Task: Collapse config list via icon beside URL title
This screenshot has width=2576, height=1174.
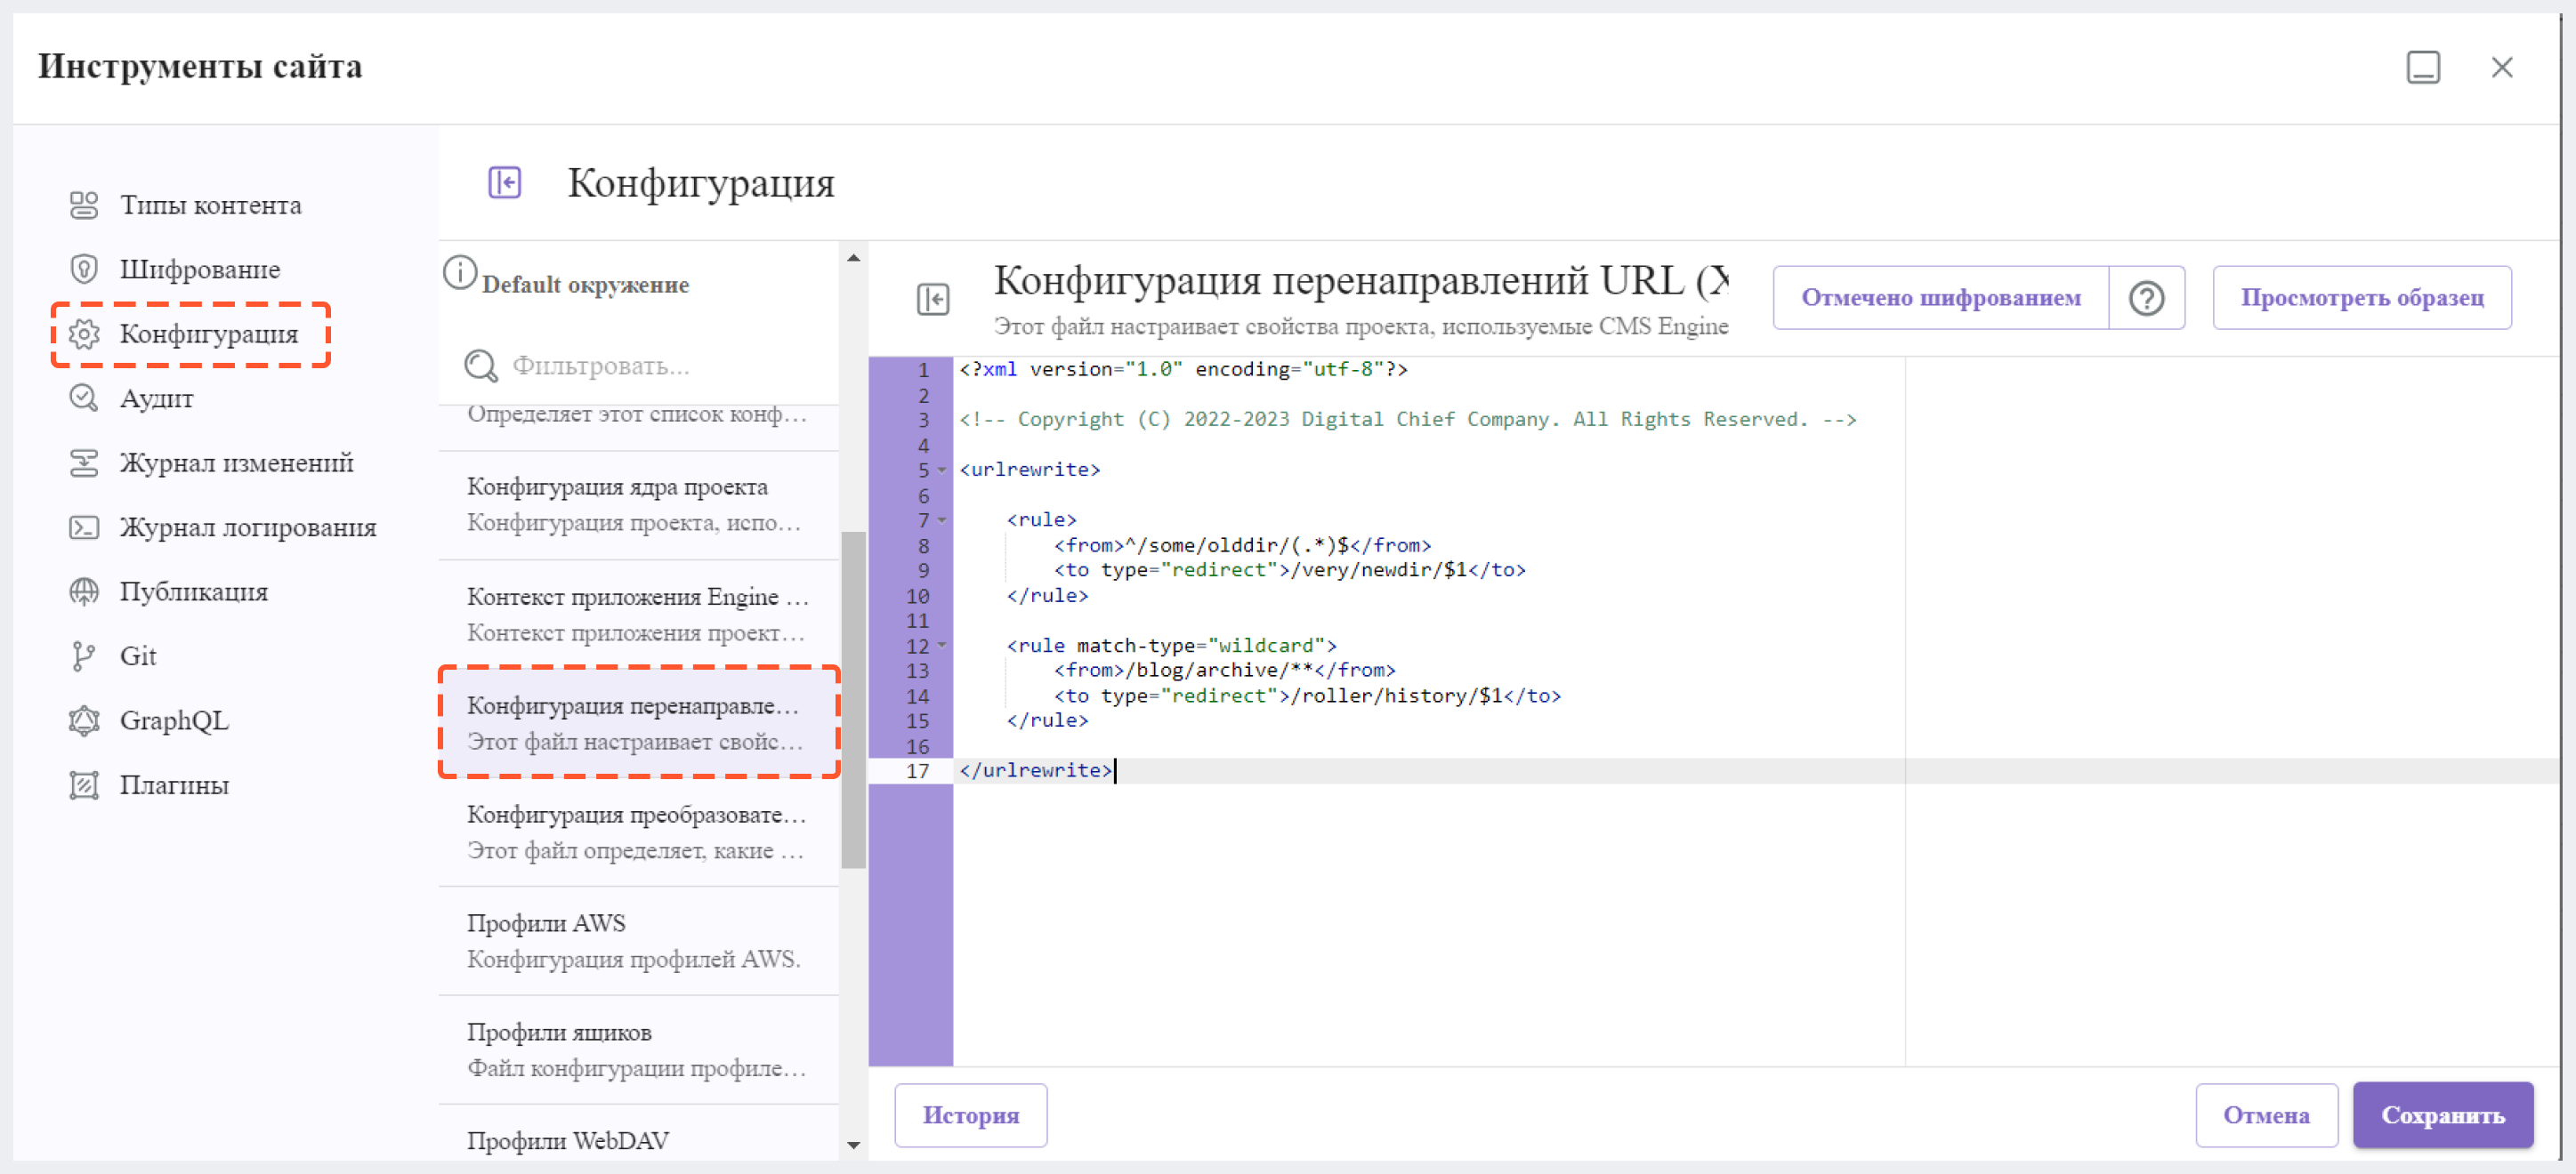Action: point(933,299)
